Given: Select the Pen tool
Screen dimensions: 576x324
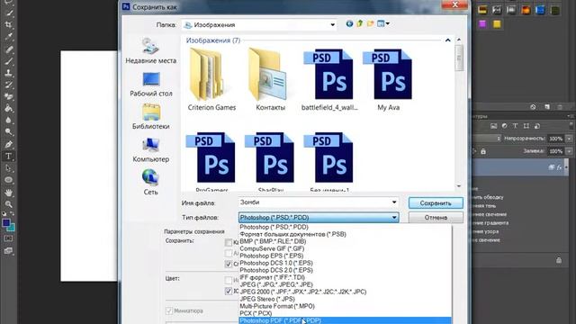Looking at the screenshot, I should pos(8,144).
